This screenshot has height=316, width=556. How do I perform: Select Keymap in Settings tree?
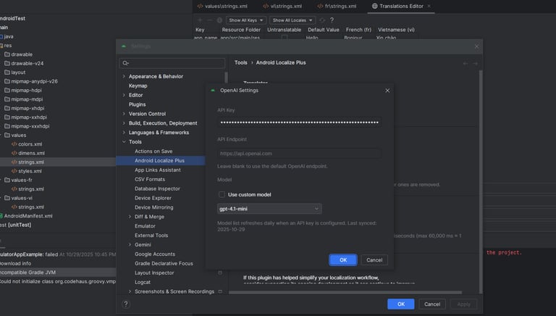tap(138, 86)
